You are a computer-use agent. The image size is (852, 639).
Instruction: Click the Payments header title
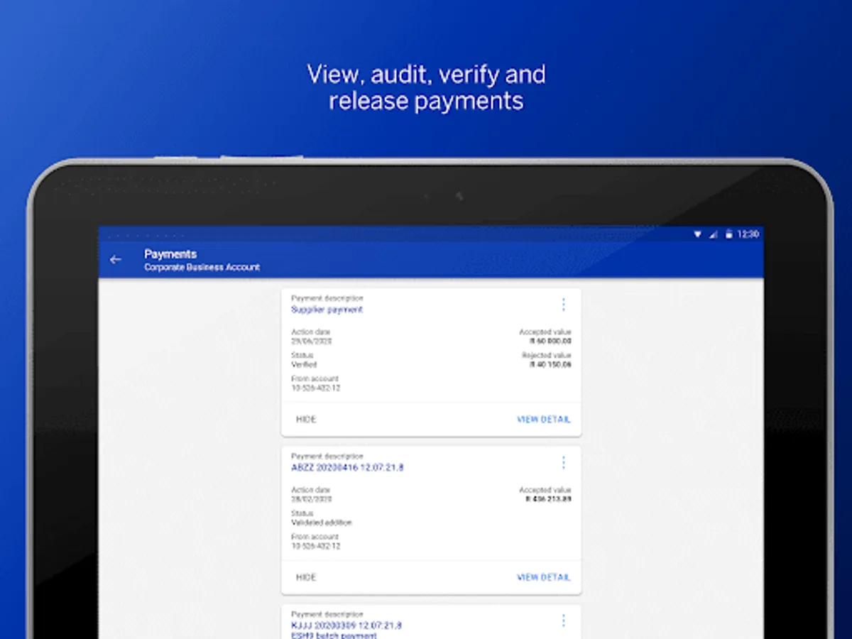point(170,254)
